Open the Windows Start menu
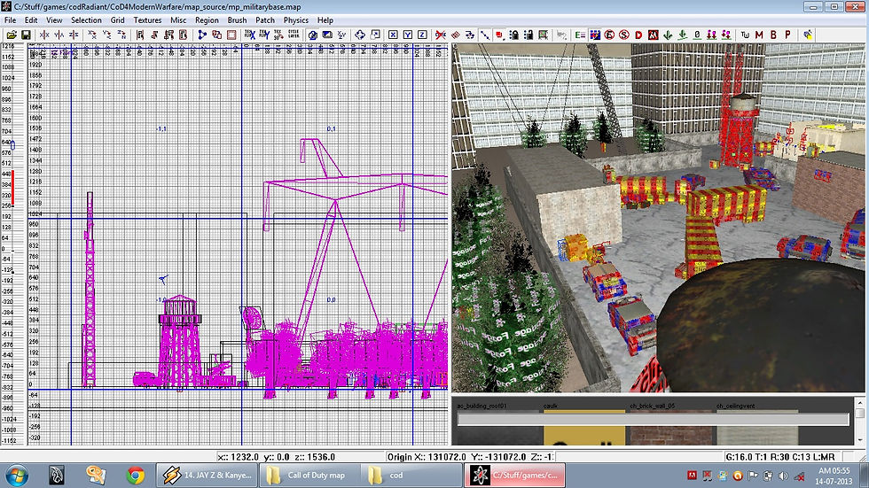This screenshot has height=488, width=869. click(17, 476)
